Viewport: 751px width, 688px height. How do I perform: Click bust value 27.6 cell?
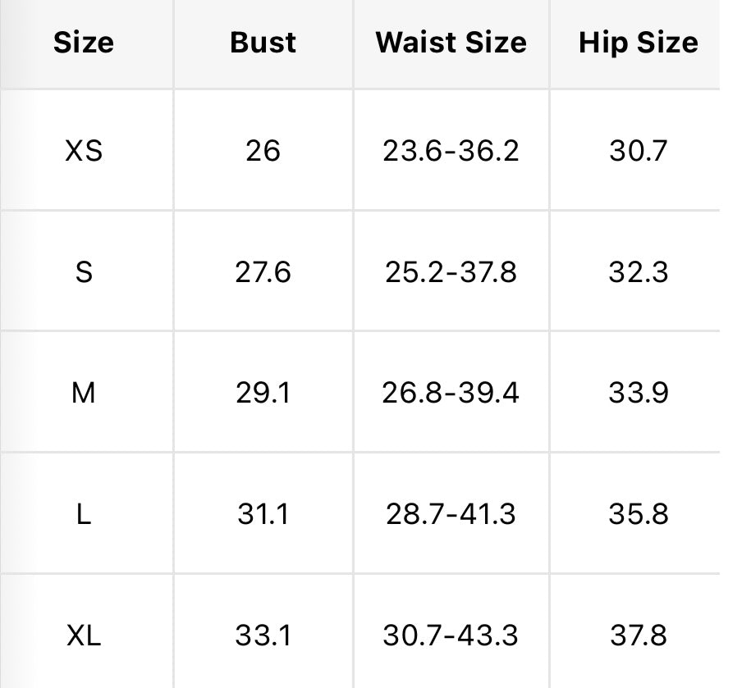click(263, 272)
